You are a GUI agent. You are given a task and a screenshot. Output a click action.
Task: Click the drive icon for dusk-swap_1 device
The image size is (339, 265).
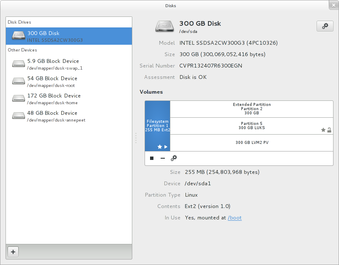19,64
